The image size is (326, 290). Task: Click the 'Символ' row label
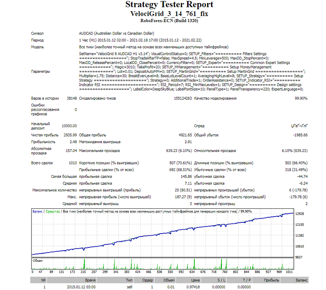38,33
